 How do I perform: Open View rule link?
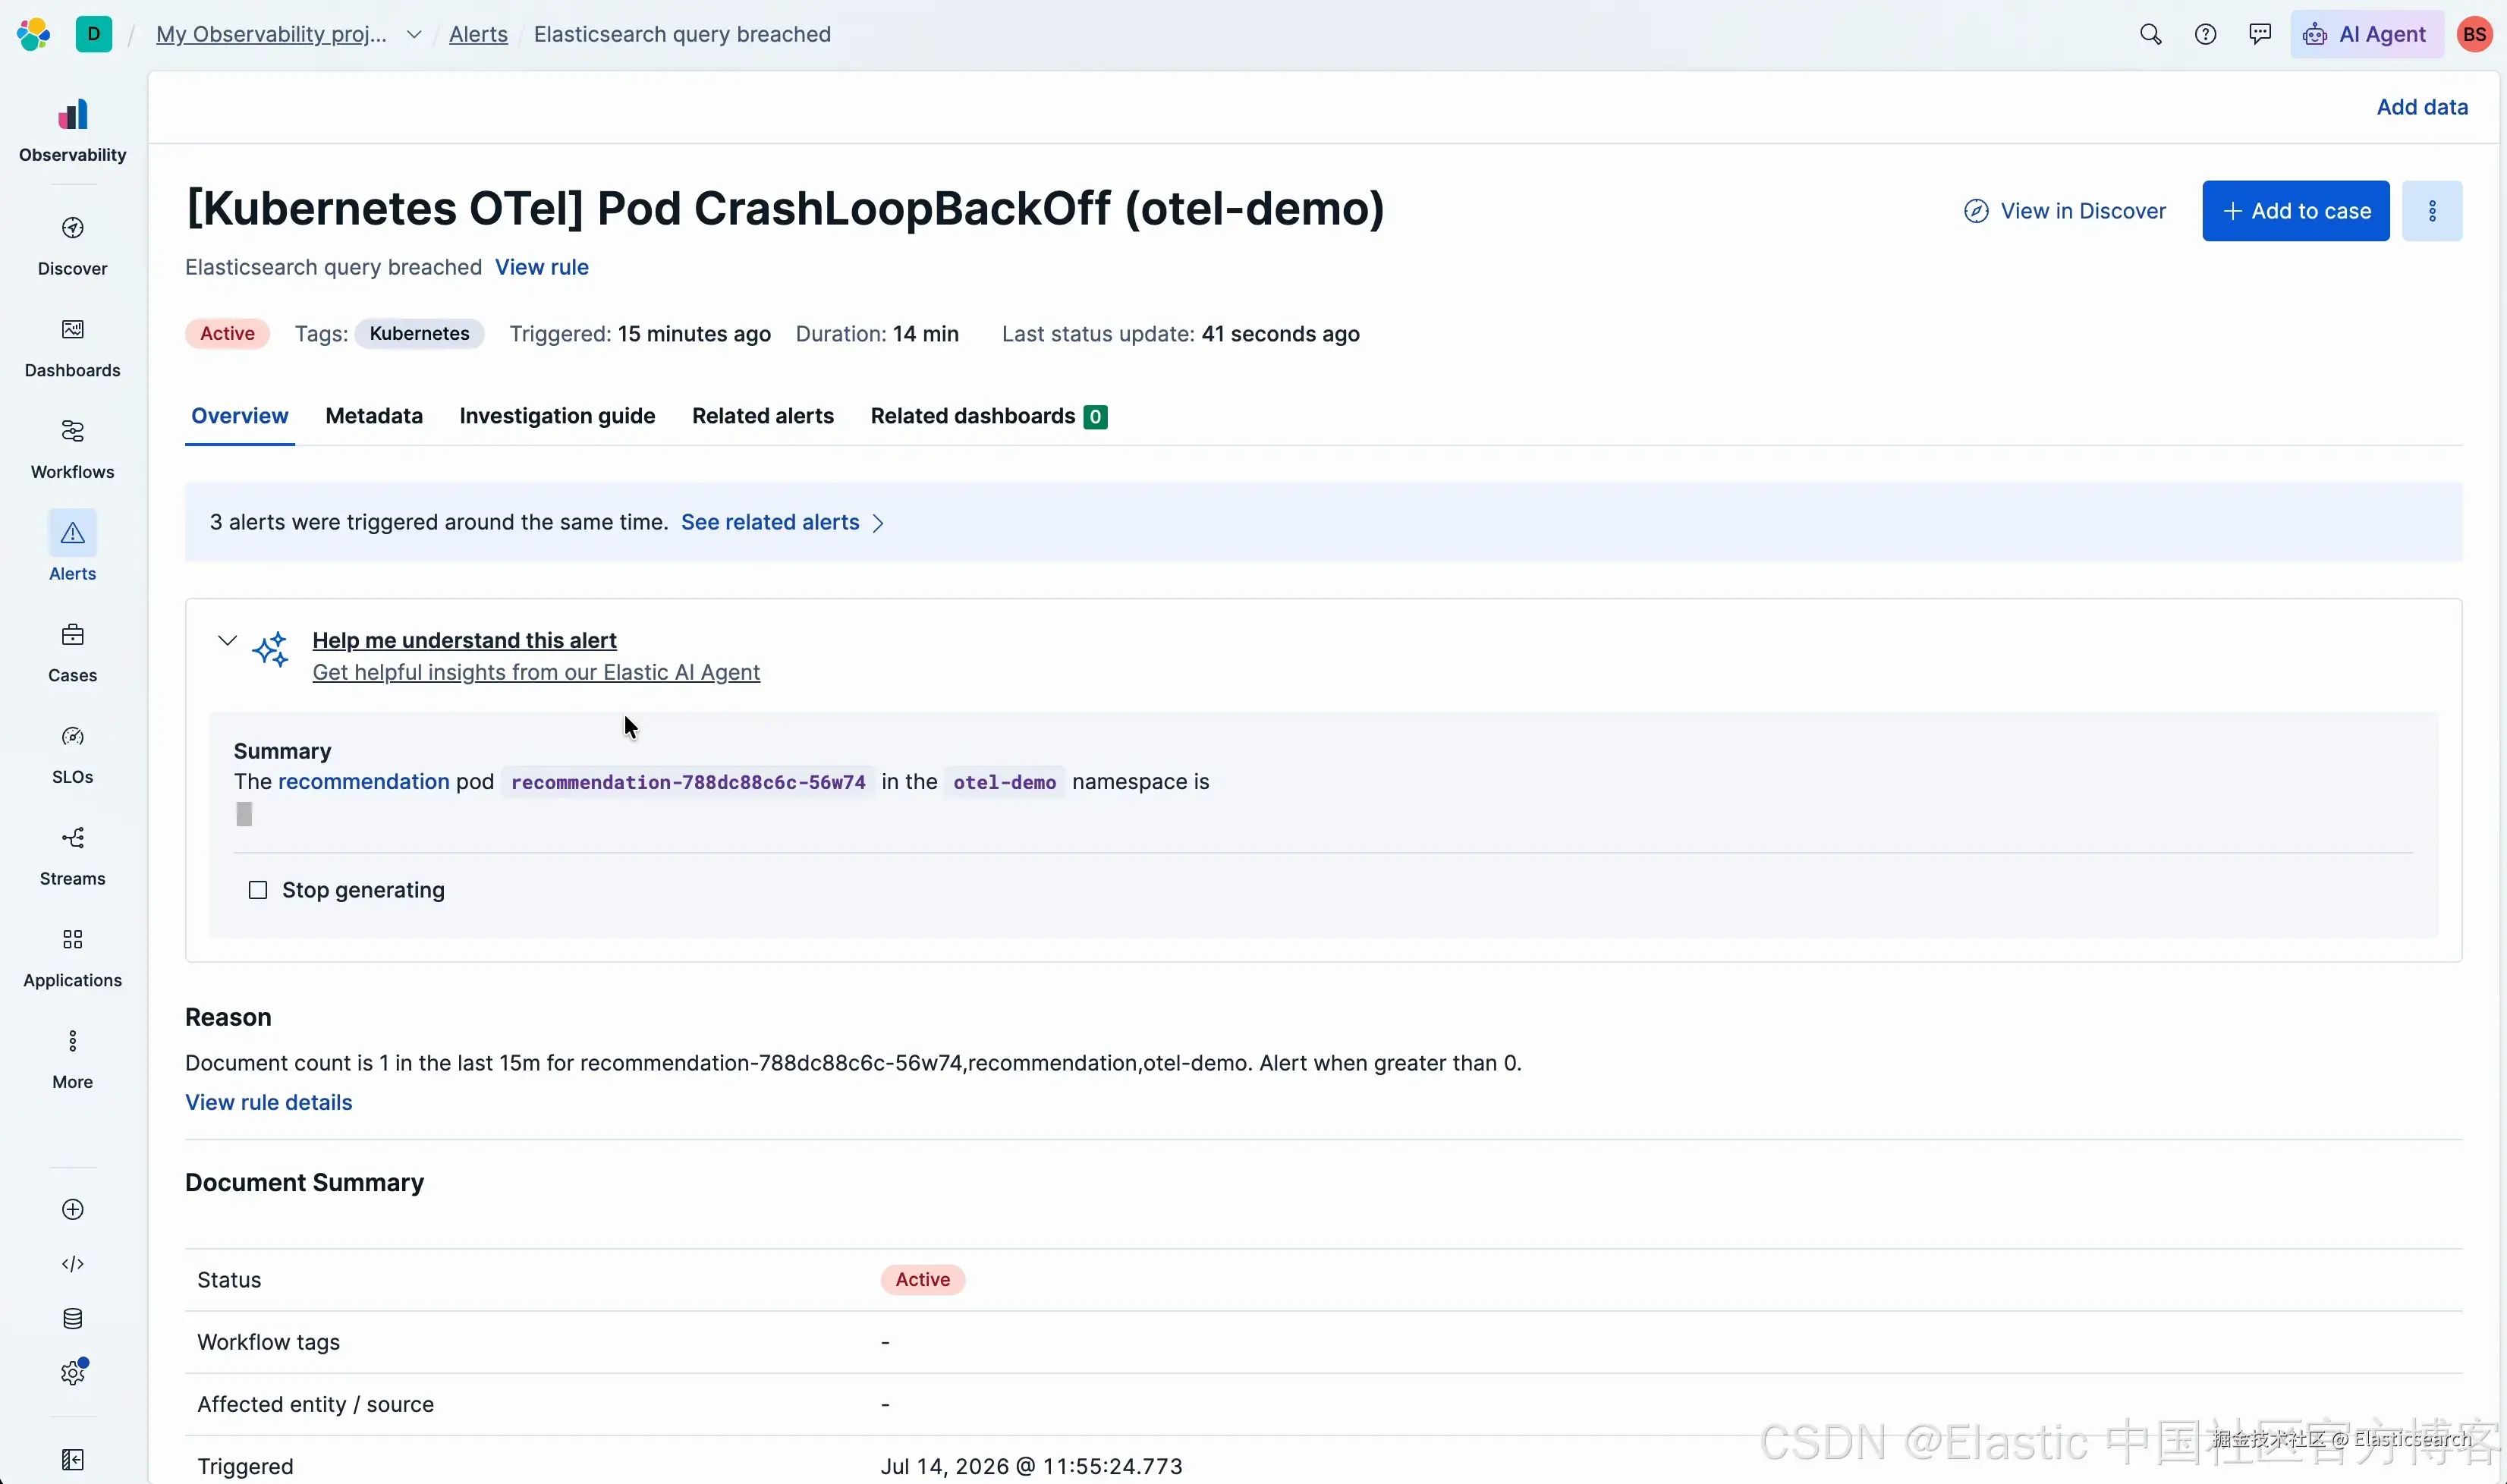tap(542, 267)
